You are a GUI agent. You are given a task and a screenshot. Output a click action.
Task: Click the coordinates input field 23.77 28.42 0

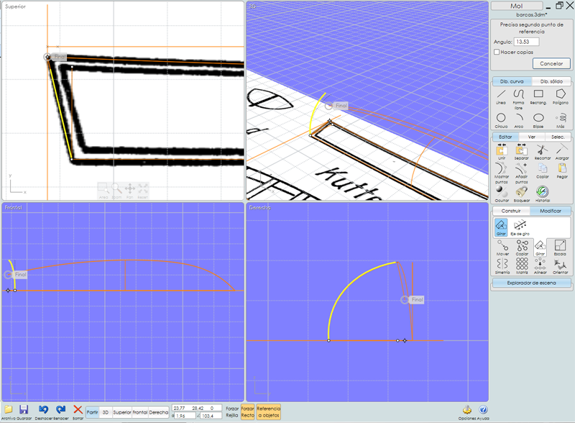pyautogui.click(x=197, y=408)
